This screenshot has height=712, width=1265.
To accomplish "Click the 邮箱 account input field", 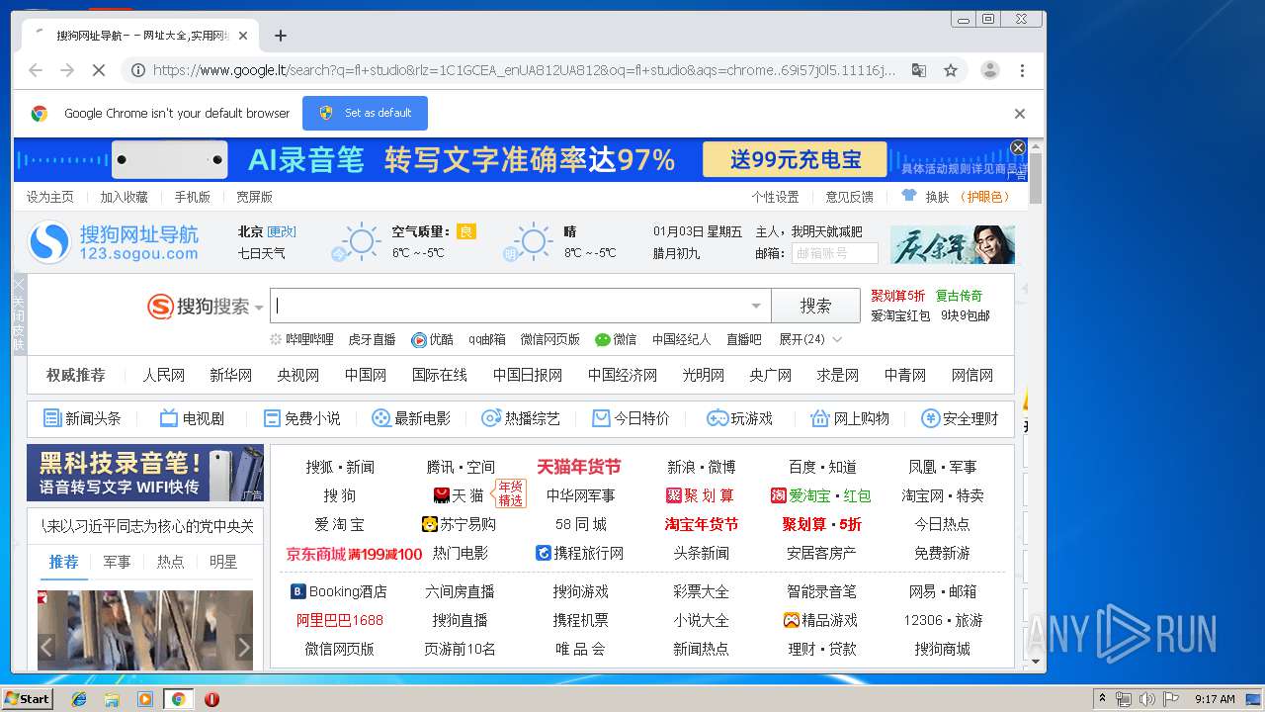I will (834, 253).
